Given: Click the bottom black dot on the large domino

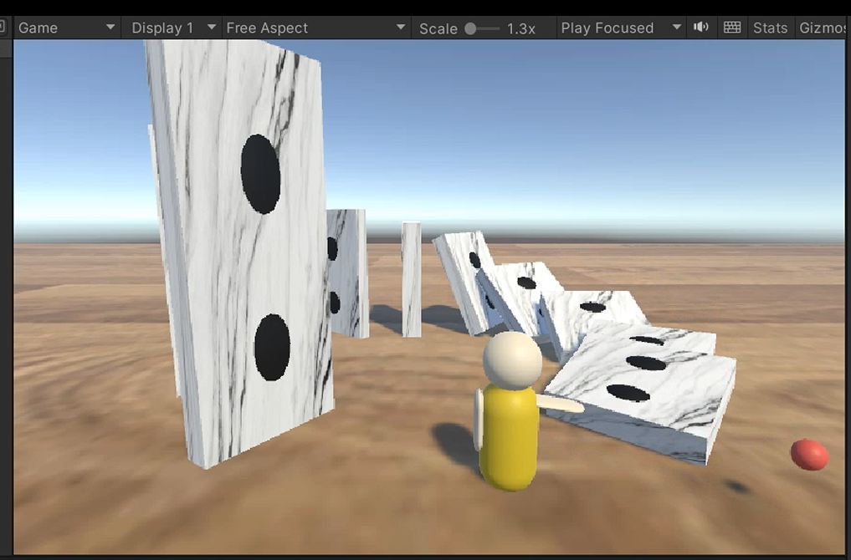Looking at the screenshot, I should (272, 347).
